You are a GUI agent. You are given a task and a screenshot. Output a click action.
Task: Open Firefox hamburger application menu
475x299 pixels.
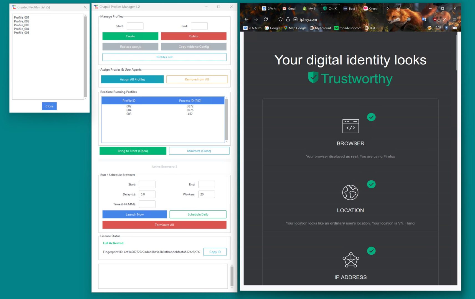point(454,19)
